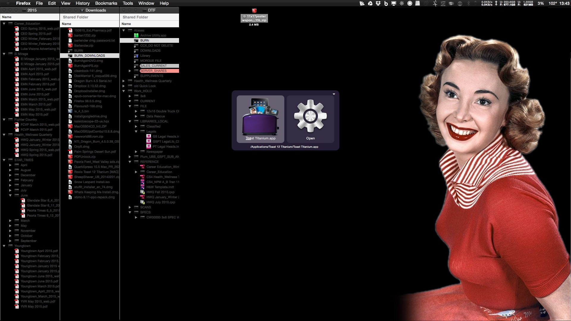Collapse the Career_Education folder in 2015 window
Image resolution: width=571 pixels, height=321 pixels.
[4, 23]
